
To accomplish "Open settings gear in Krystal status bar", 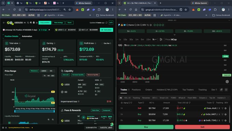I will (x=6, y=128).
